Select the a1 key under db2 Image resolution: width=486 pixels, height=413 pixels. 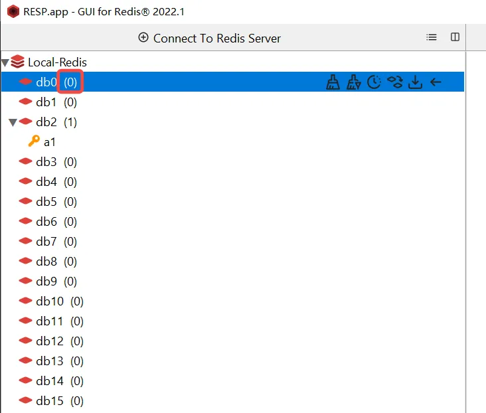coord(50,142)
